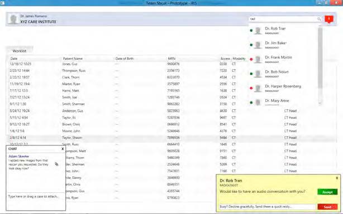Sort by the Access column header
Image resolution: width=343 pixels, height=214 pixels.
pyautogui.click(x=225, y=59)
